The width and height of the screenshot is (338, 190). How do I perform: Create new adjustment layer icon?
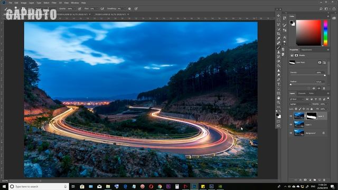(x=310, y=180)
